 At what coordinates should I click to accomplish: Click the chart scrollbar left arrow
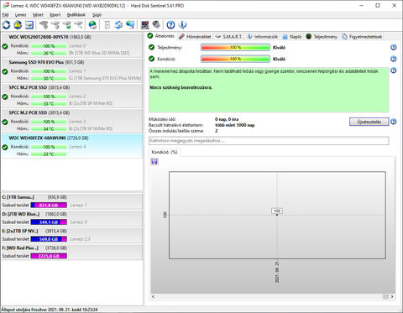point(153,296)
